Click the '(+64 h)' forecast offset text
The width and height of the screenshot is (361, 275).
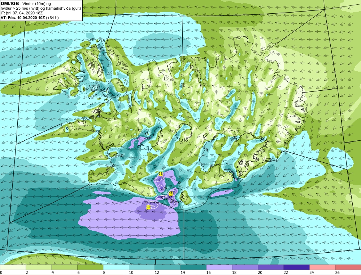[x=52, y=18]
